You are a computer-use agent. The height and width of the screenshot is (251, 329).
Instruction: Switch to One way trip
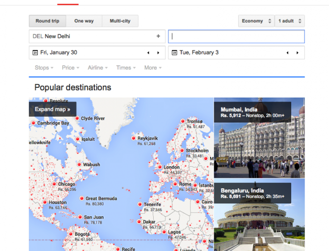84,21
